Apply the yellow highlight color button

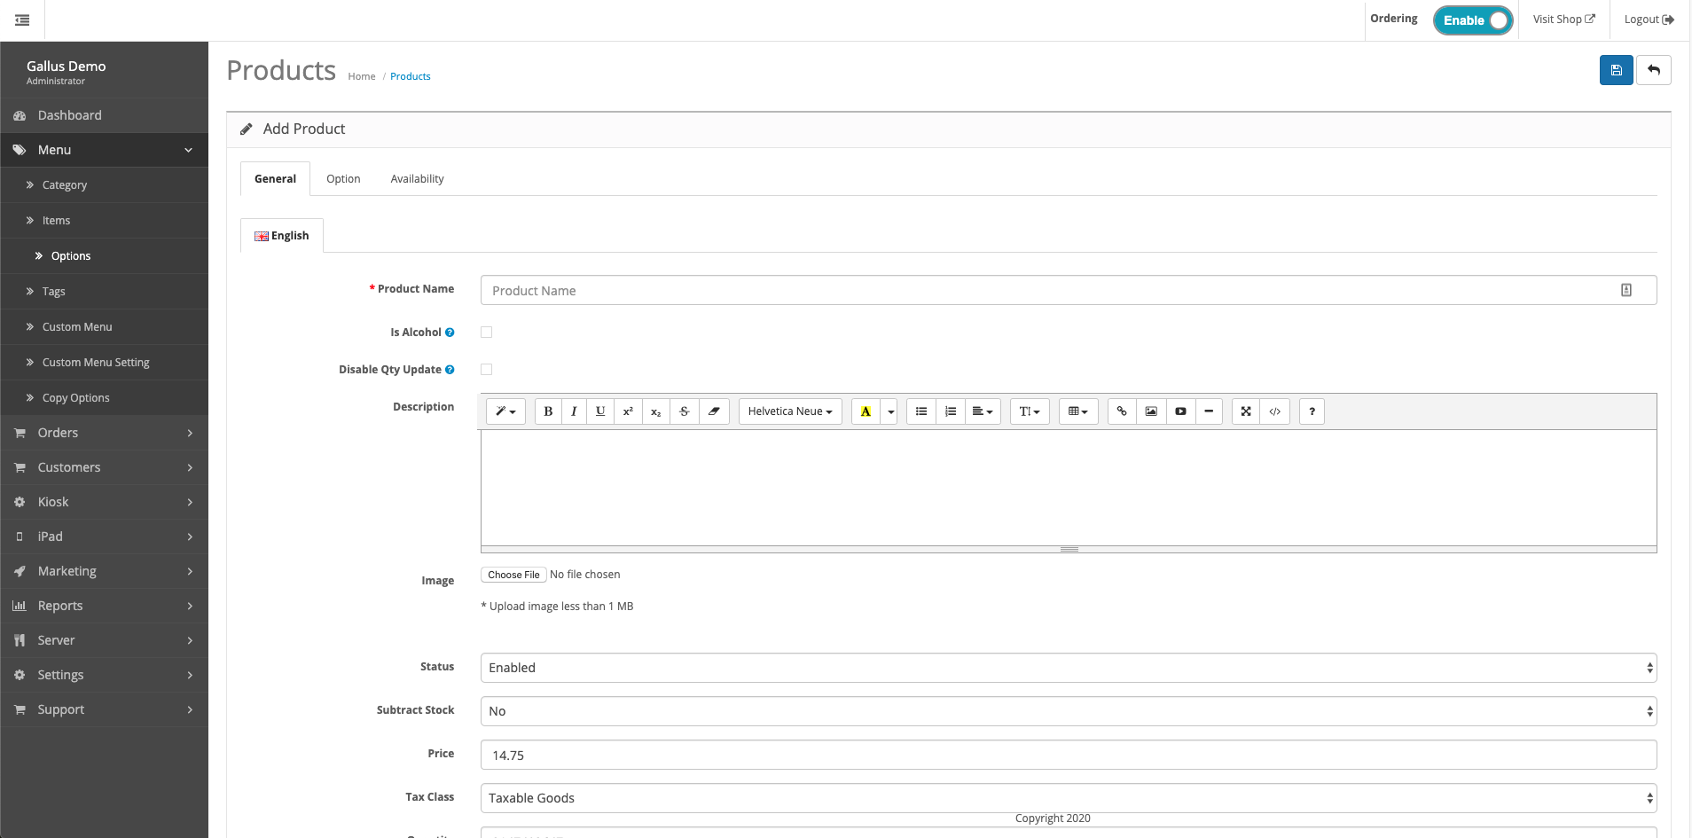866,411
